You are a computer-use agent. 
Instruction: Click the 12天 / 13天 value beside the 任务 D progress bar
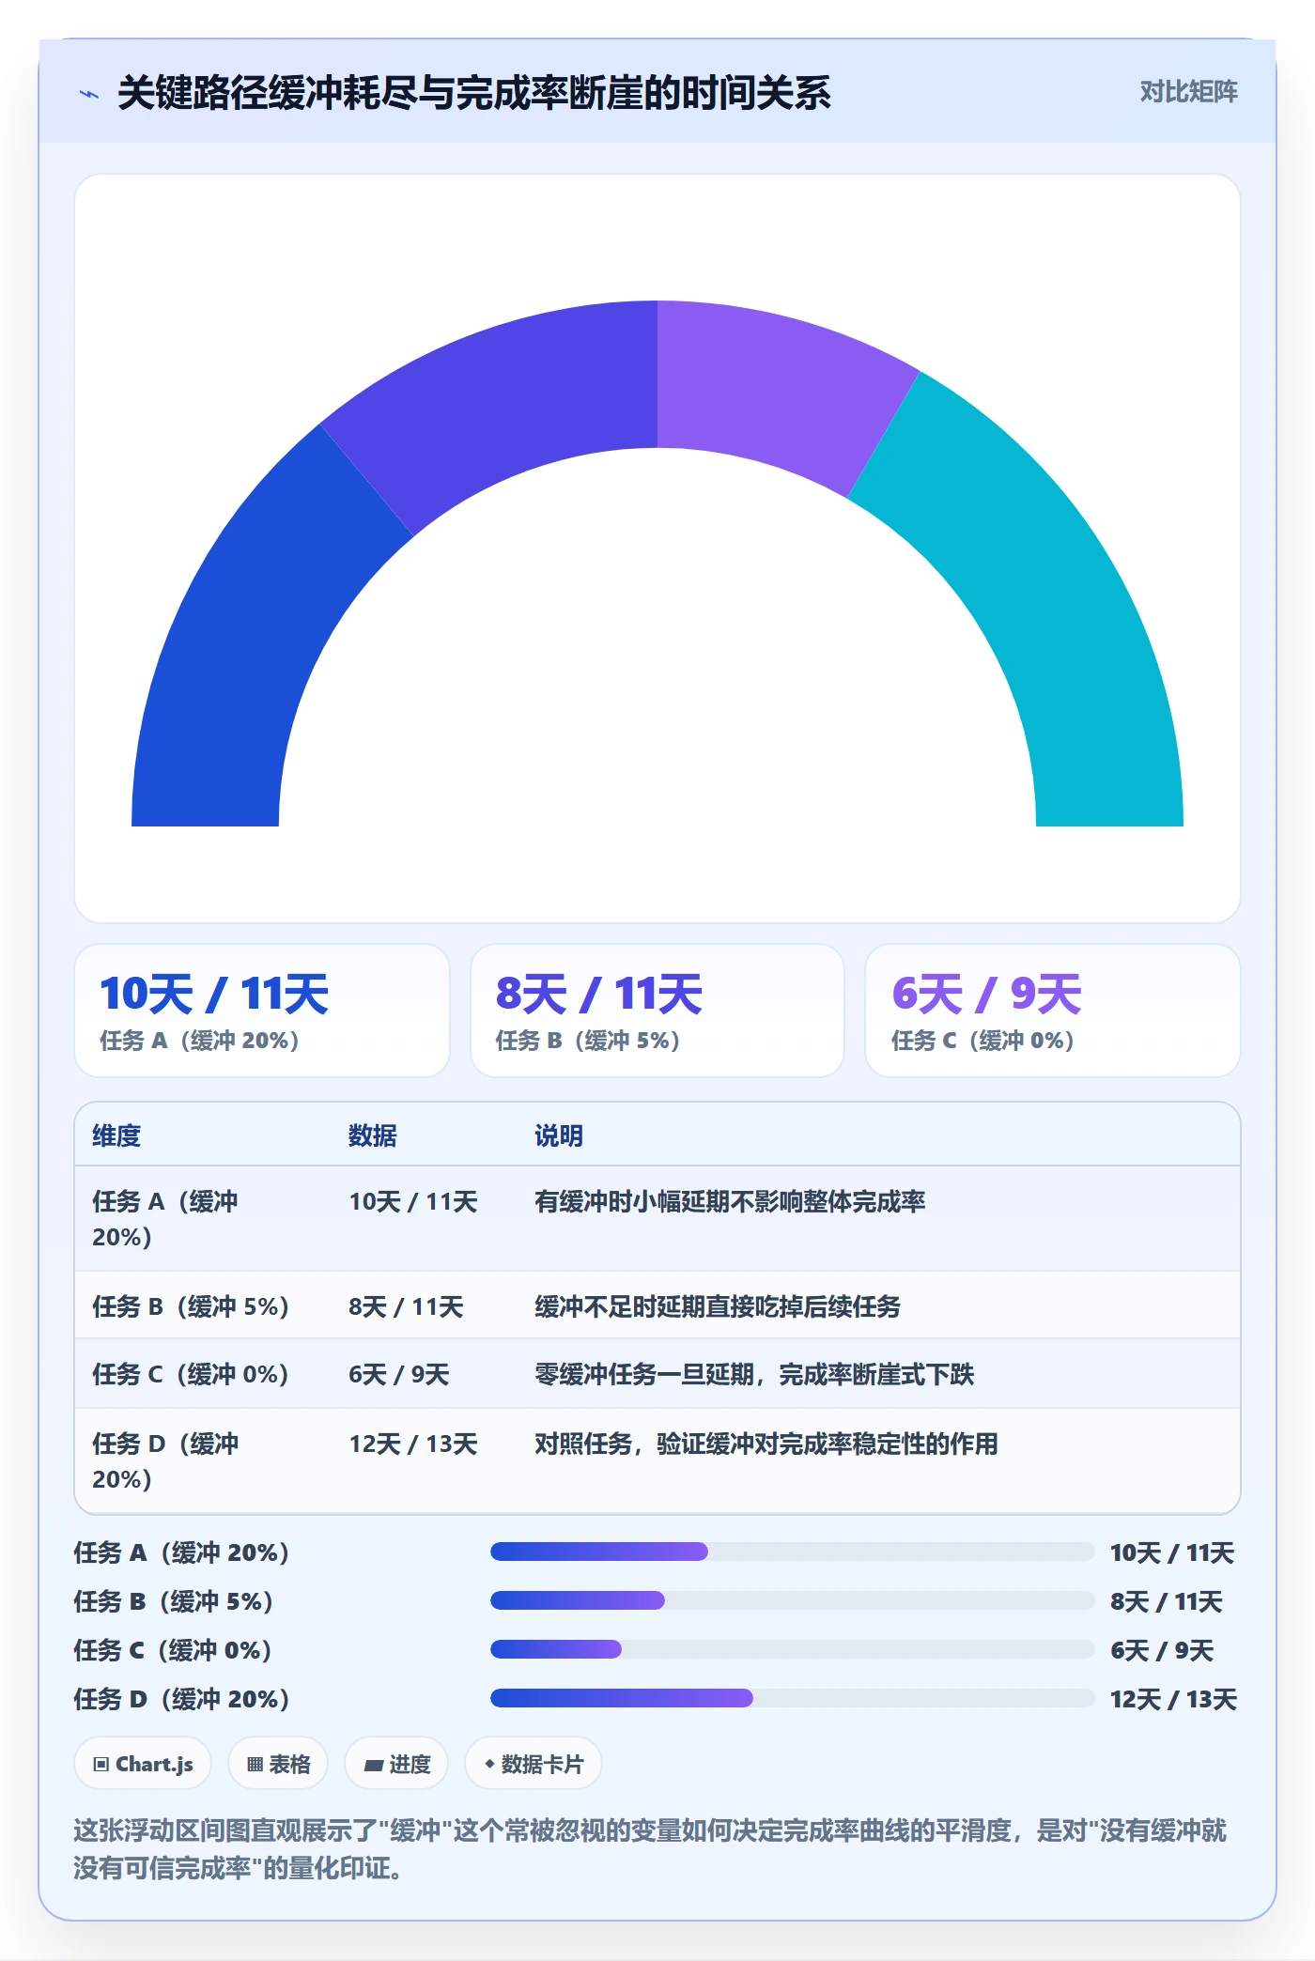click(1173, 1699)
